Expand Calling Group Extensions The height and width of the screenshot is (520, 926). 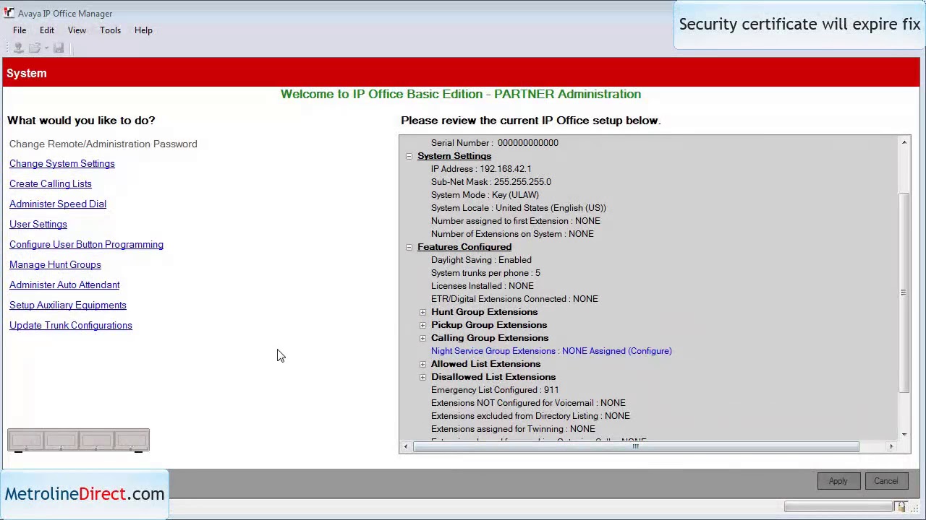[x=422, y=338]
